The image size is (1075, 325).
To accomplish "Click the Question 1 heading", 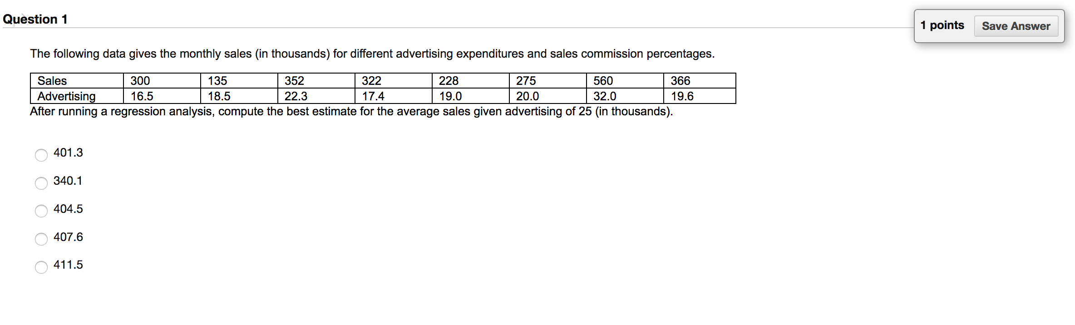I will 35,19.
